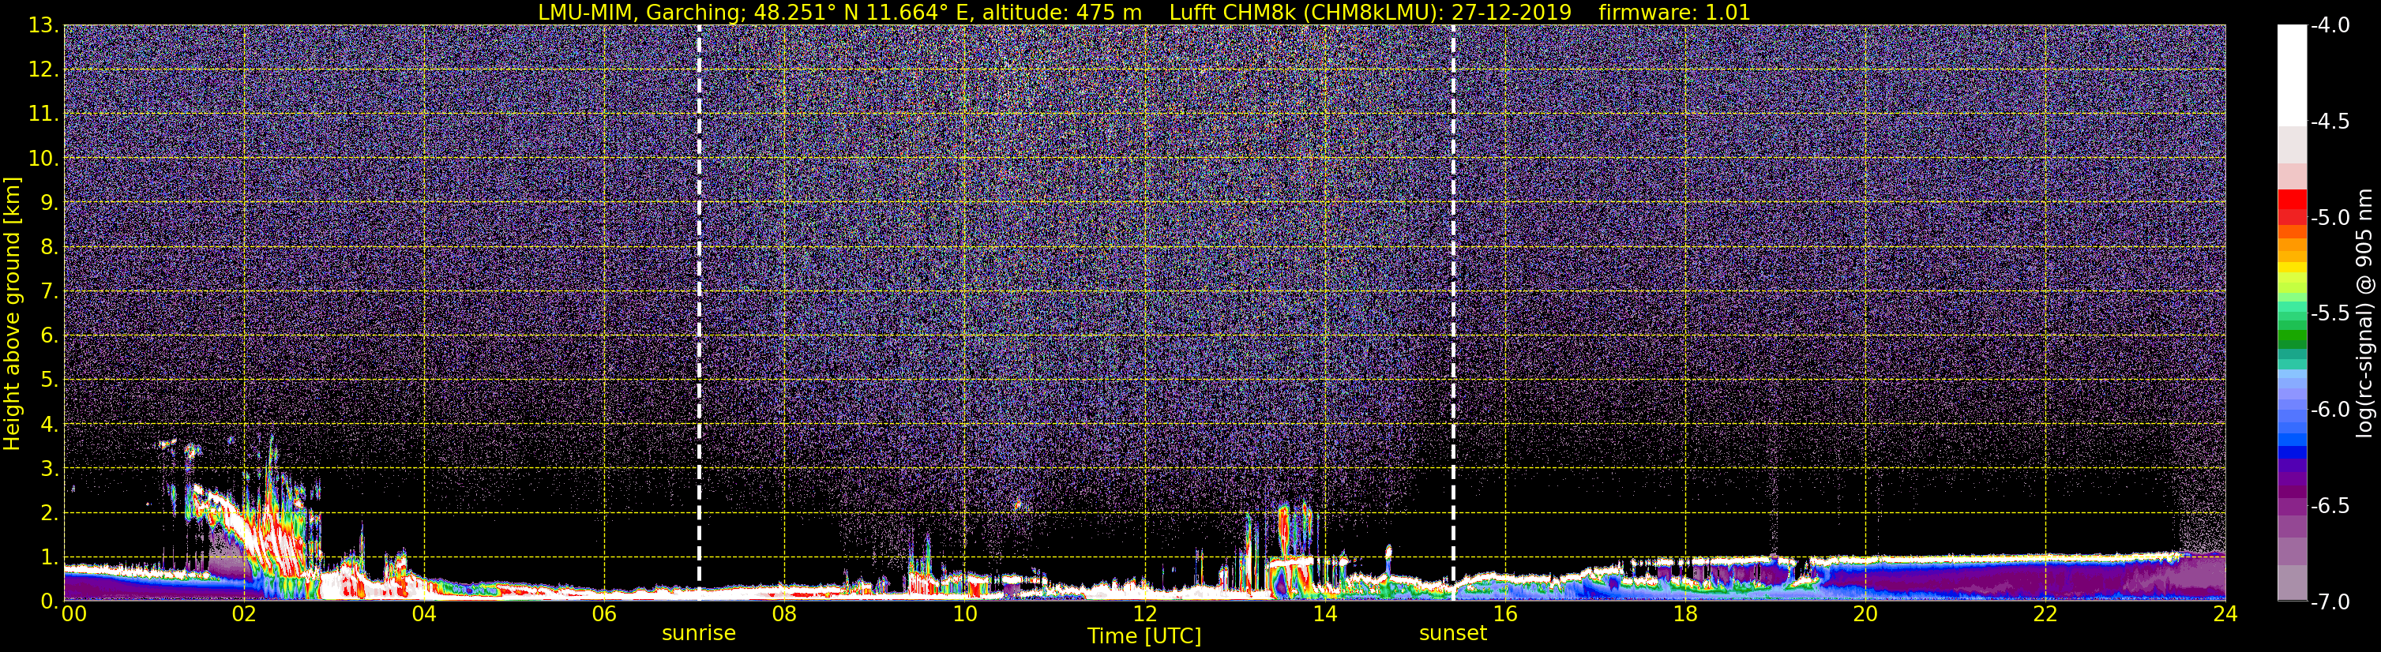Click the y-axis tick label "7."
The image size is (2381, 652).
tap(49, 292)
